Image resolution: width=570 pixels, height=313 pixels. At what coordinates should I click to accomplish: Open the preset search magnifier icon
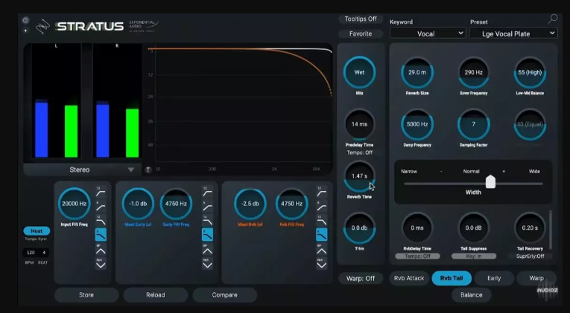[553, 19]
